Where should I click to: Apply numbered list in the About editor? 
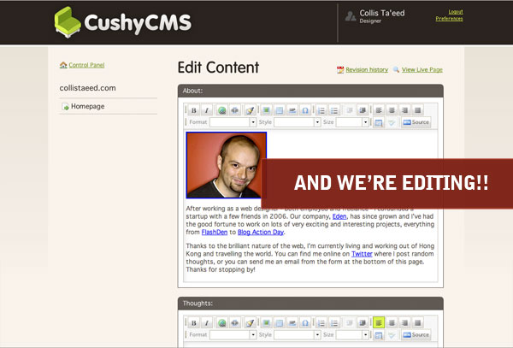tap(321, 110)
